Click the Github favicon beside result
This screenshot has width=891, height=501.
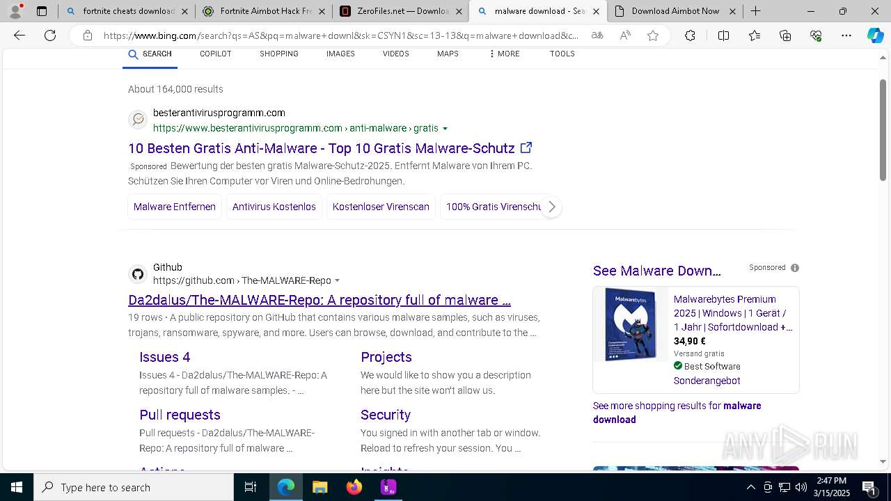point(138,274)
